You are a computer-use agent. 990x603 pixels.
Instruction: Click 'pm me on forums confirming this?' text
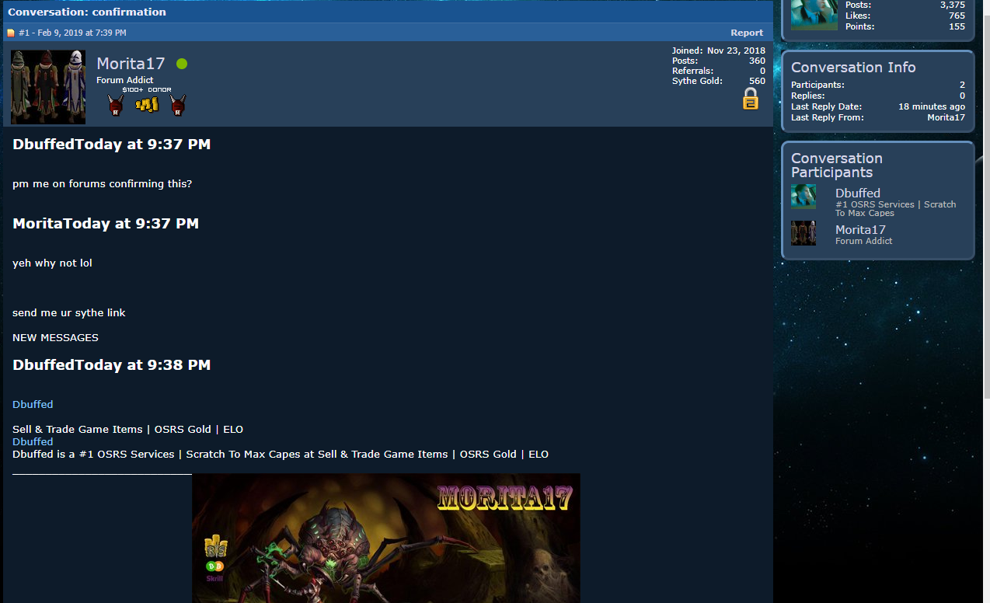[102, 184]
